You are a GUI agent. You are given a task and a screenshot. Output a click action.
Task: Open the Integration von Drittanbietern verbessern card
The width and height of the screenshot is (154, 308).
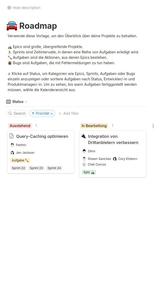point(113,139)
